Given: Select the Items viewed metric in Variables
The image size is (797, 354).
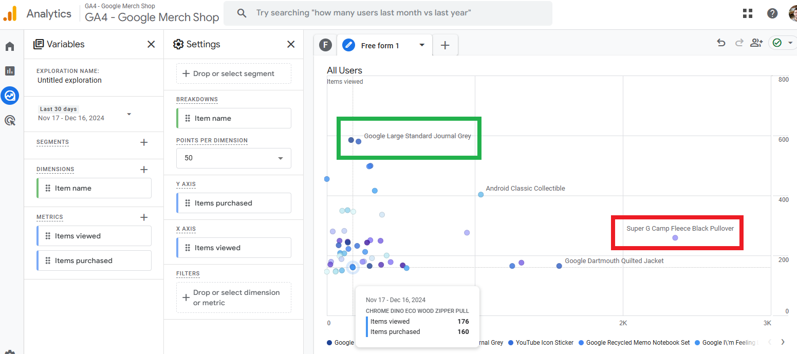Looking at the screenshot, I should click(94, 236).
